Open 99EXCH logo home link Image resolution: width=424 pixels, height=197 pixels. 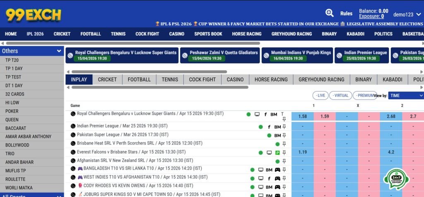click(x=34, y=14)
